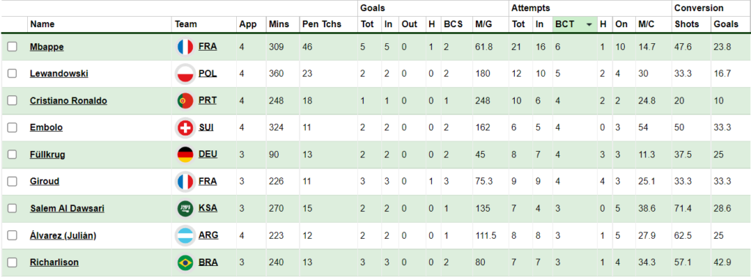Sort the table by Pen Tchs column
Viewport: 751px width, 277px height.
pos(322,24)
